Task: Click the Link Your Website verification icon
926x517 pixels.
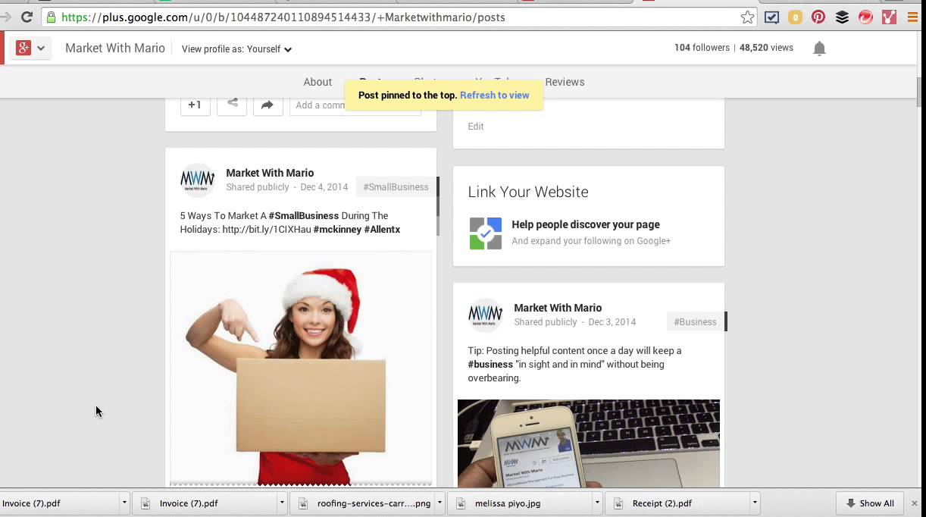Action: pyautogui.click(x=486, y=233)
